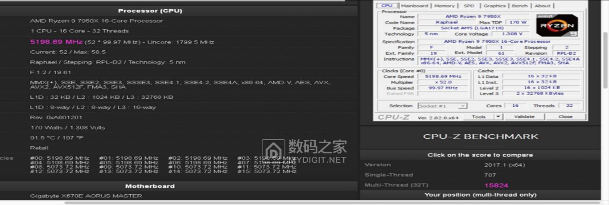
Task: Select the Memory tab
Action: [444, 6]
